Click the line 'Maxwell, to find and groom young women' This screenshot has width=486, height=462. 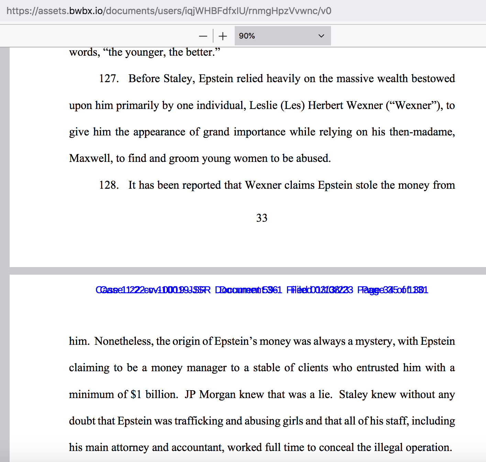(x=200, y=158)
